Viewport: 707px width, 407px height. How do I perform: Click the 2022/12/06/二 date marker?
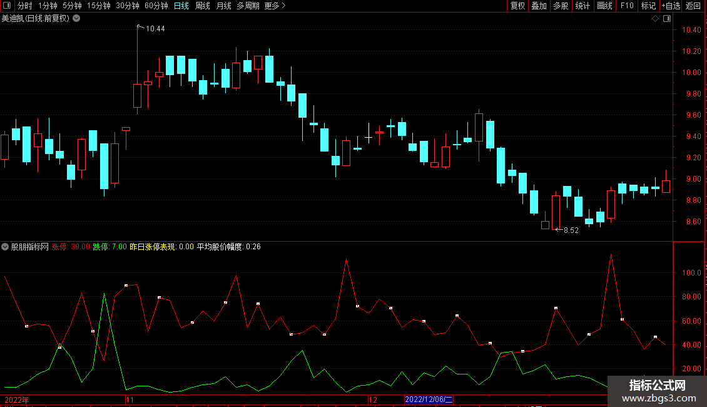(429, 399)
